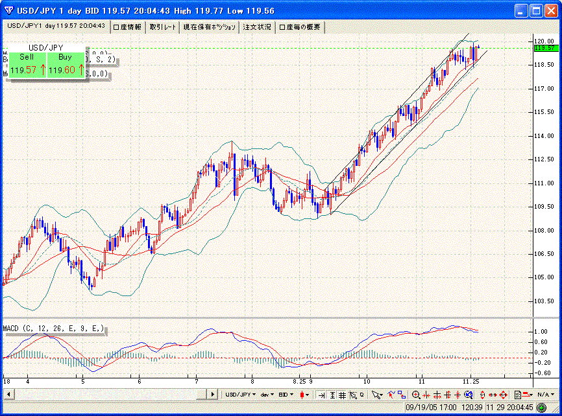This screenshot has width=562, height=416.
Task: Click the blue zoom-reset magnifier icon
Action: [x=468, y=394]
